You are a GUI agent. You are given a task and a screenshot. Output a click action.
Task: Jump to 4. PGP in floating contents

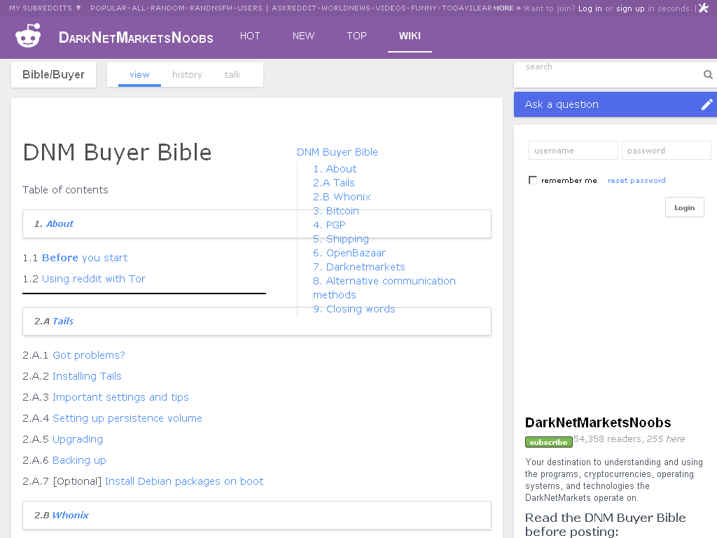click(329, 225)
